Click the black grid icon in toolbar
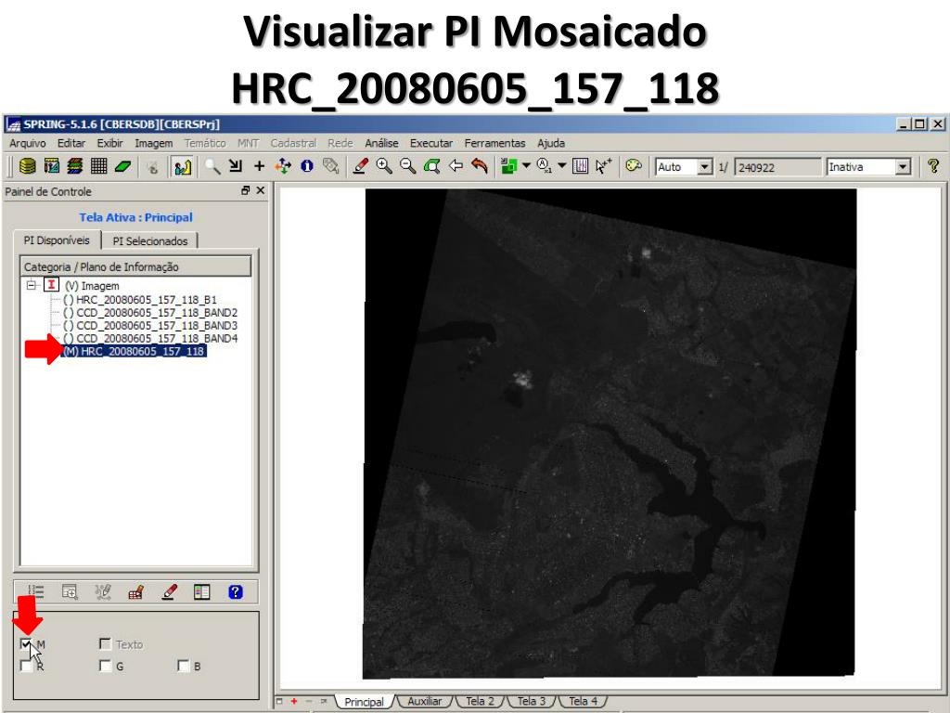Image resolution: width=950 pixels, height=713 pixels. tap(98, 166)
